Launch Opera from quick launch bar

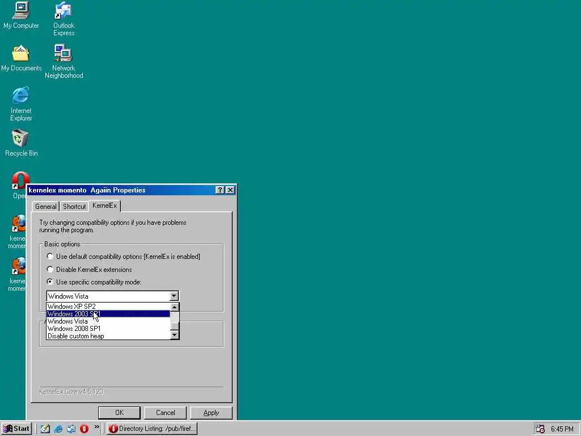[84, 429]
